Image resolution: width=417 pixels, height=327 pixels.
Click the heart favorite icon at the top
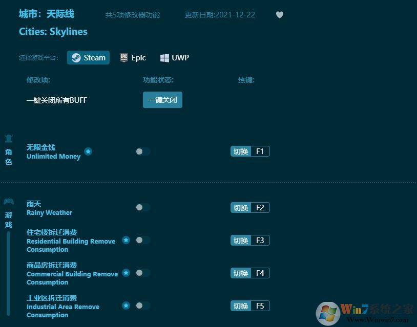click(x=280, y=15)
